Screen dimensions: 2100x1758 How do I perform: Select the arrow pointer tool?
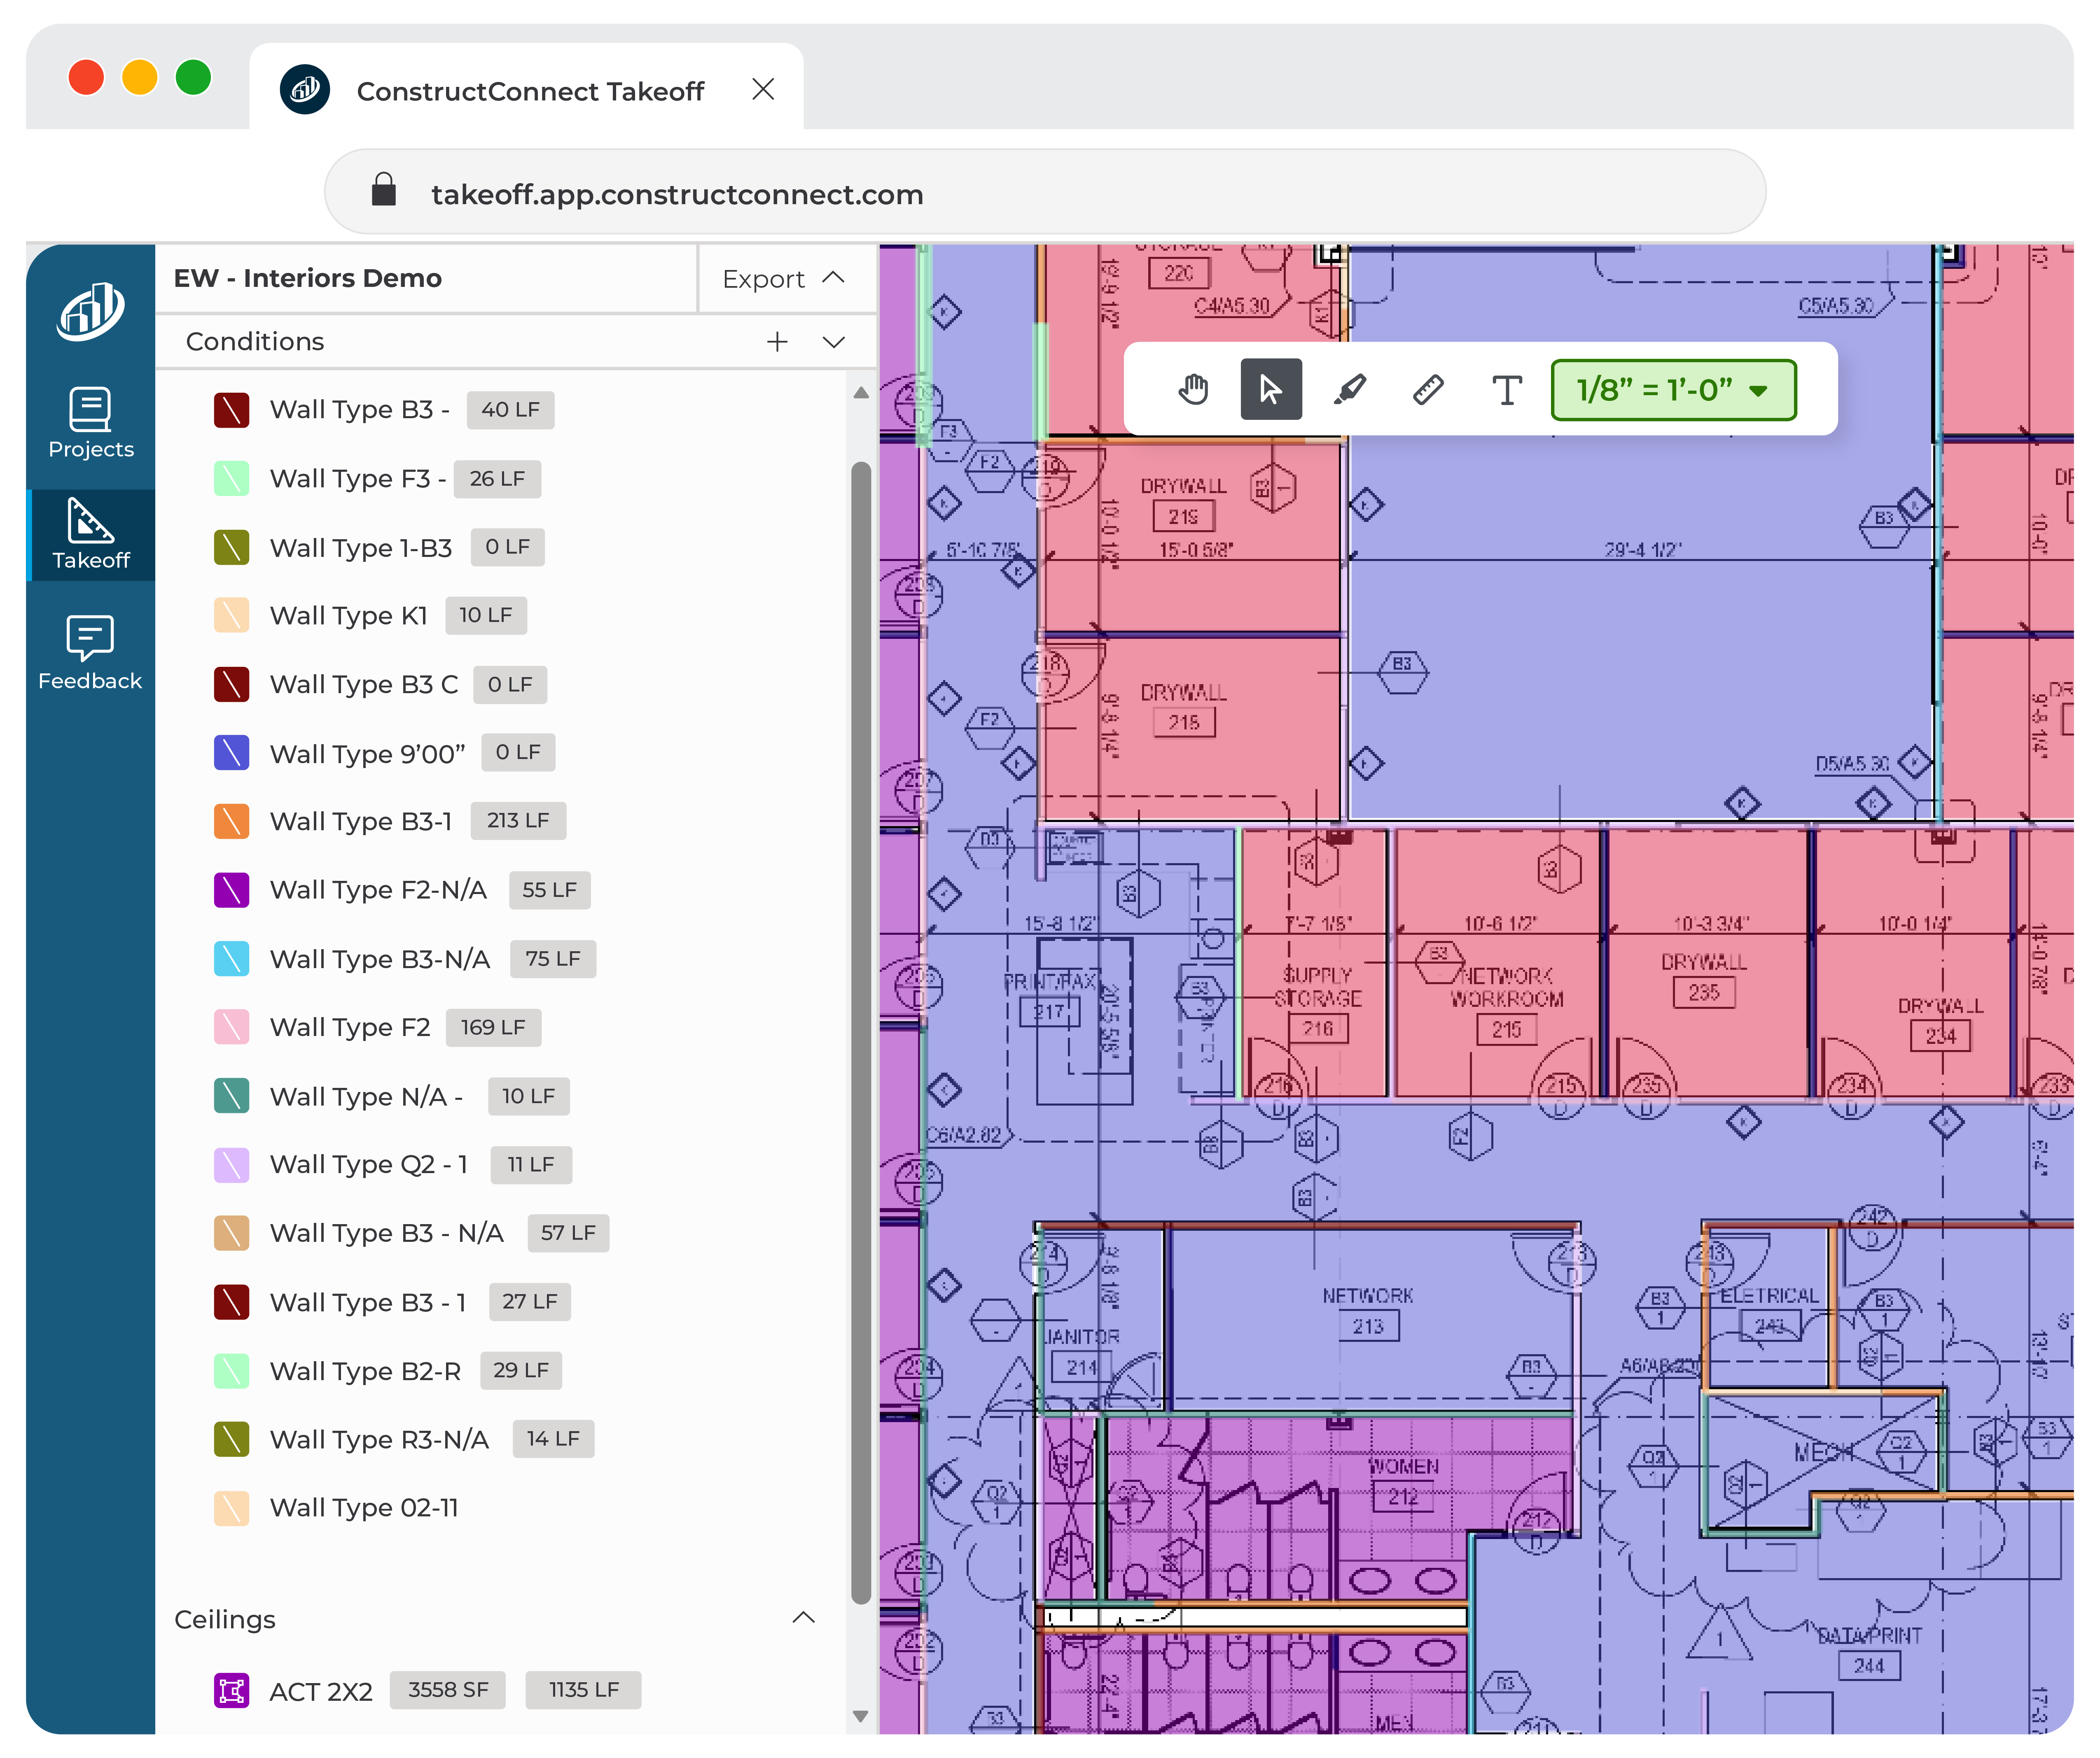1271,389
